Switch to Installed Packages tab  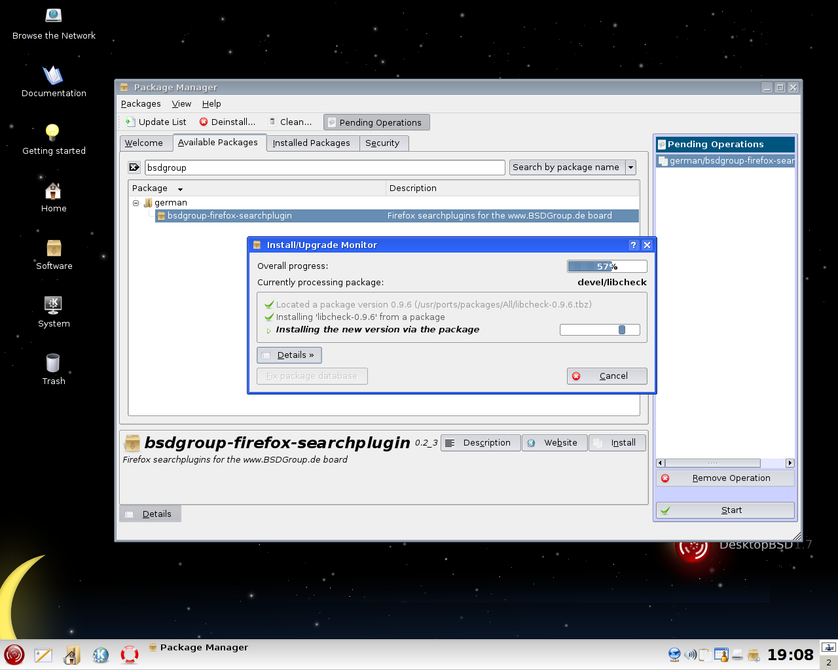[312, 143]
